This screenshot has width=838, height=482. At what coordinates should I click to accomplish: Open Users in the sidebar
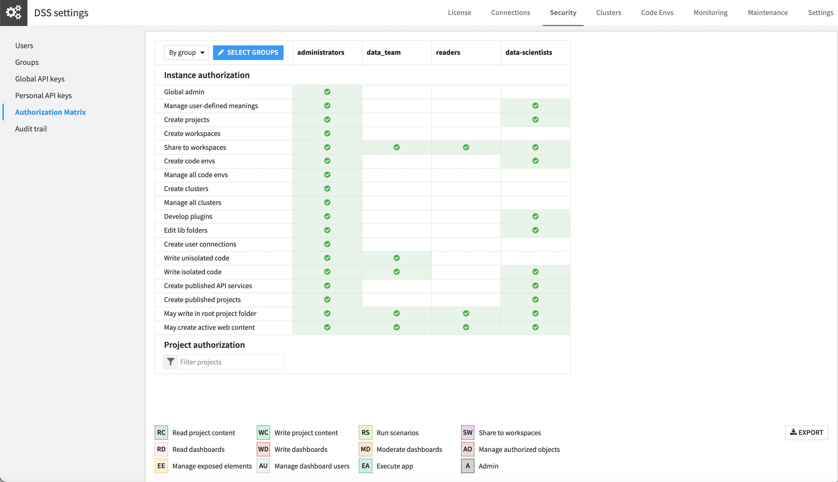[24, 46]
